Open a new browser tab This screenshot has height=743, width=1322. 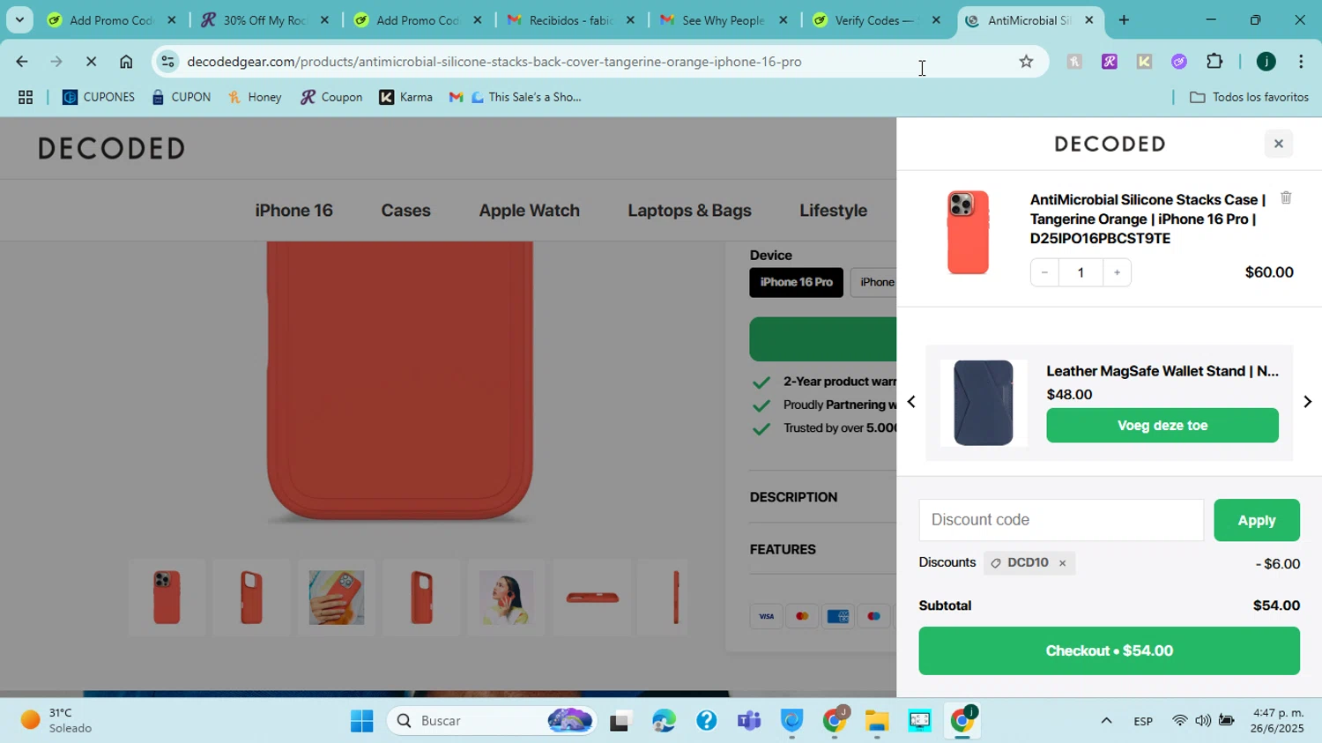(x=1124, y=20)
